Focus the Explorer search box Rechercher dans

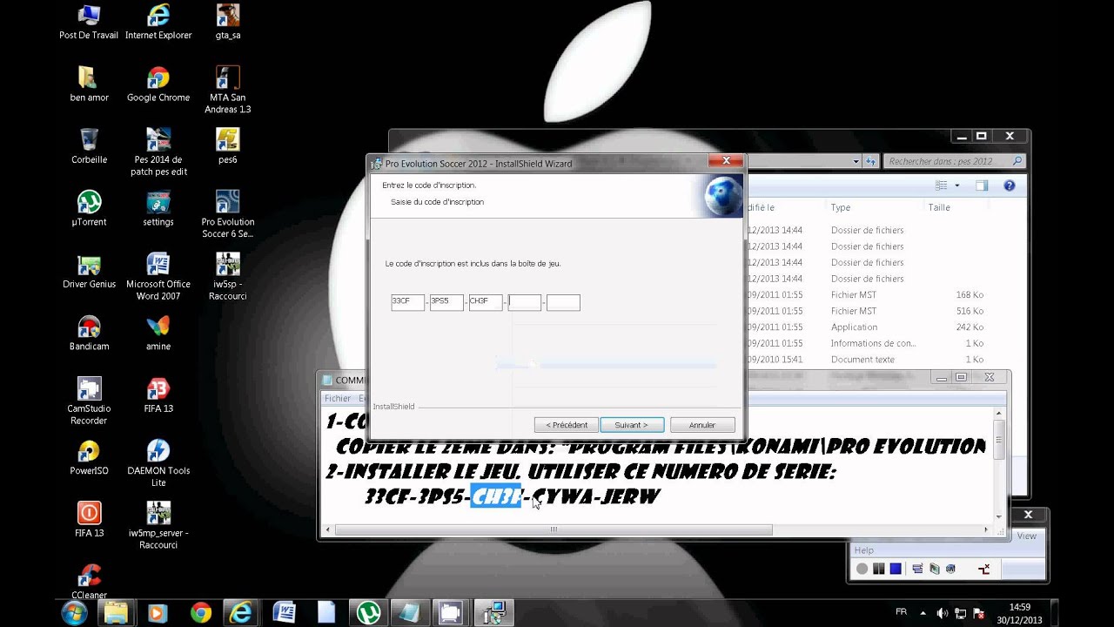[x=954, y=161]
